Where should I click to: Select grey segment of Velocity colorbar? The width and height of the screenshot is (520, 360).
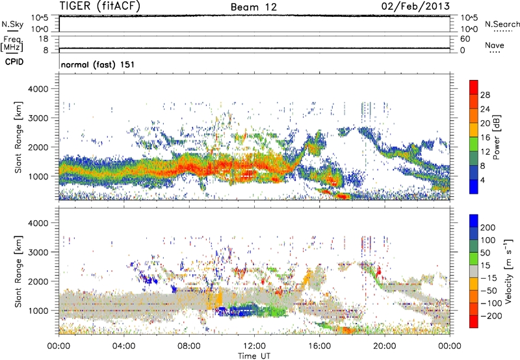[474, 271]
